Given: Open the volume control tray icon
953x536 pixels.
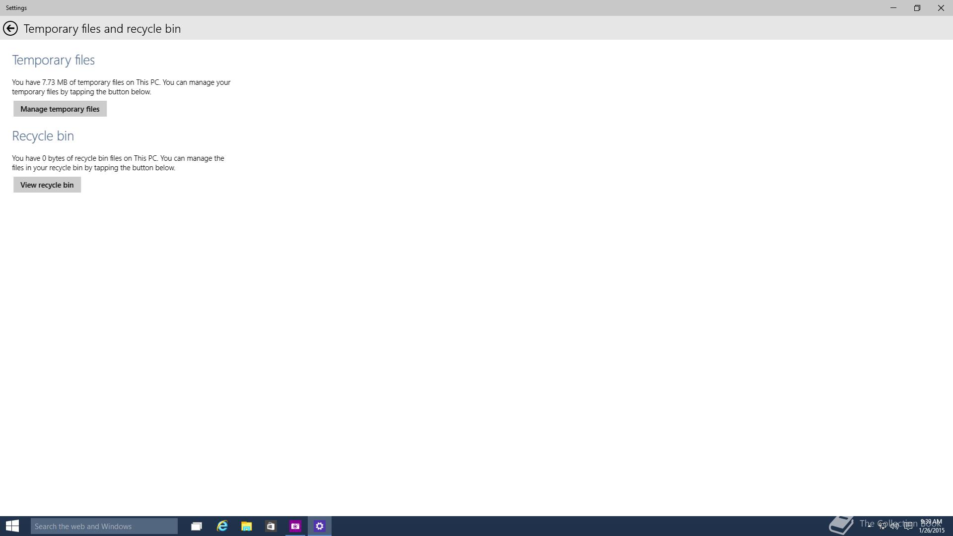Looking at the screenshot, I should (x=895, y=526).
